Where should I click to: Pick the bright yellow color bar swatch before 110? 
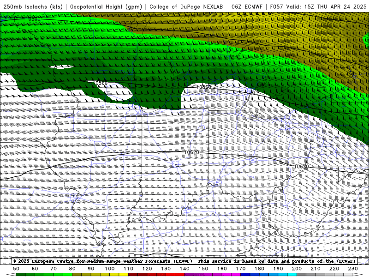124,275
